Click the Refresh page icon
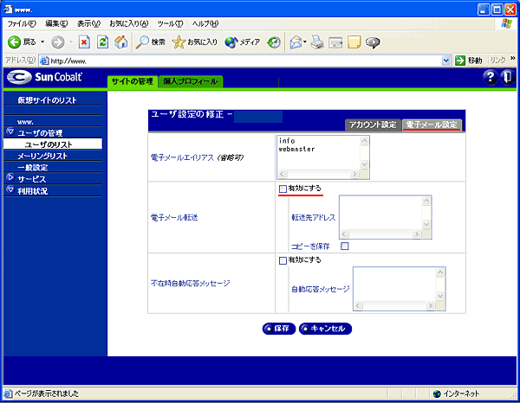The width and height of the screenshot is (520, 403). [x=103, y=42]
